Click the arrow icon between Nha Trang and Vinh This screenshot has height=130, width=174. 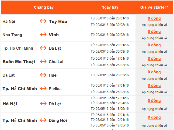(x=43, y=35)
